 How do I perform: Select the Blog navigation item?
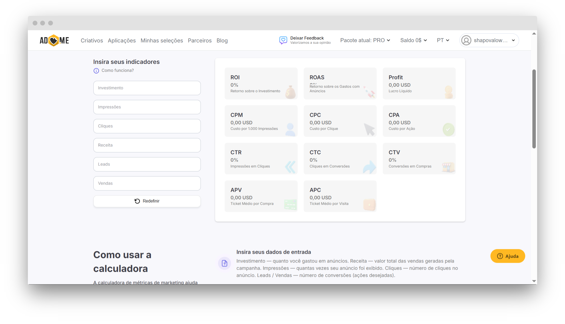coord(222,40)
